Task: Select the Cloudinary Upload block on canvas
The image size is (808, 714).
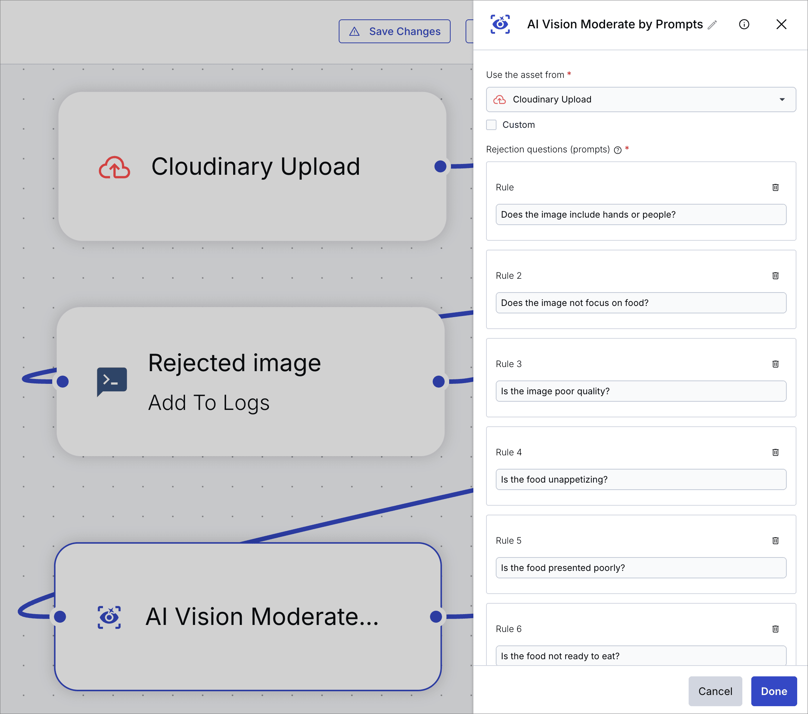Action: click(x=252, y=166)
